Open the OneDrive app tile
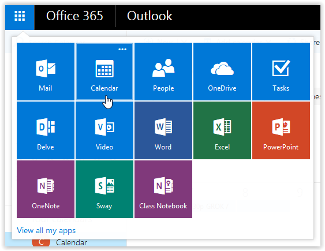This screenshot has height=251, width=325. [x=222, y=72]
